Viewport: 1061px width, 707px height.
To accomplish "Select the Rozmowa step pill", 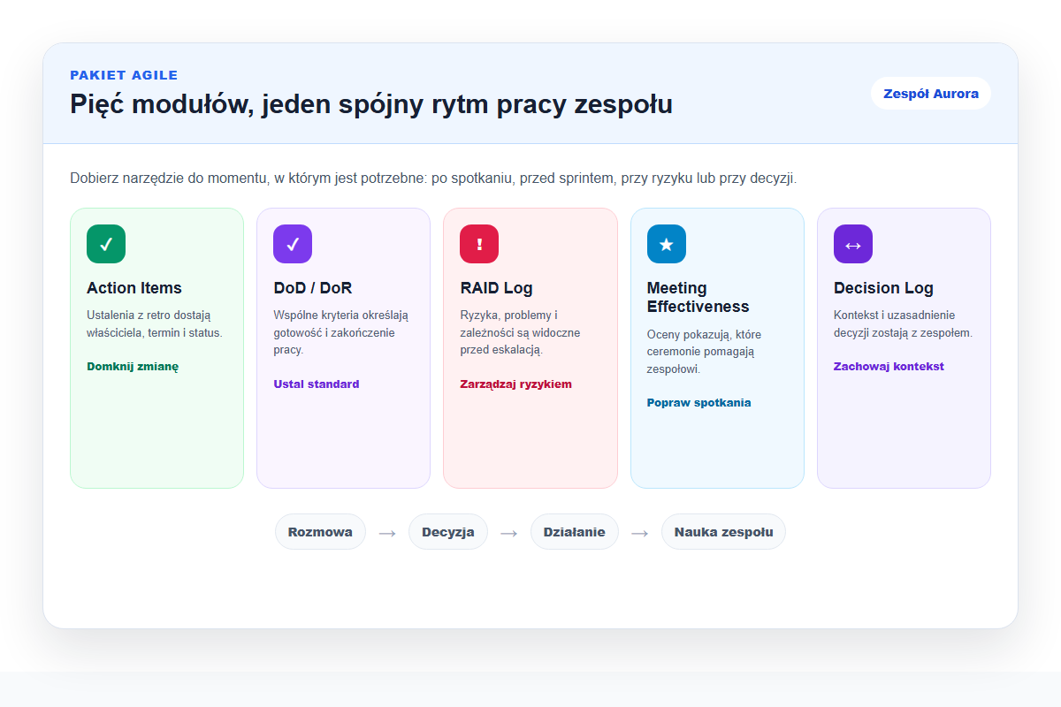I will [320, 531].
